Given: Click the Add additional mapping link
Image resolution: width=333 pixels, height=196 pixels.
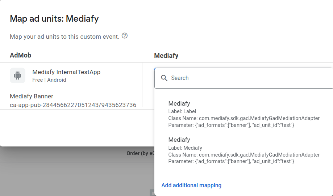Looking at the screenshot, I should 191,185.
